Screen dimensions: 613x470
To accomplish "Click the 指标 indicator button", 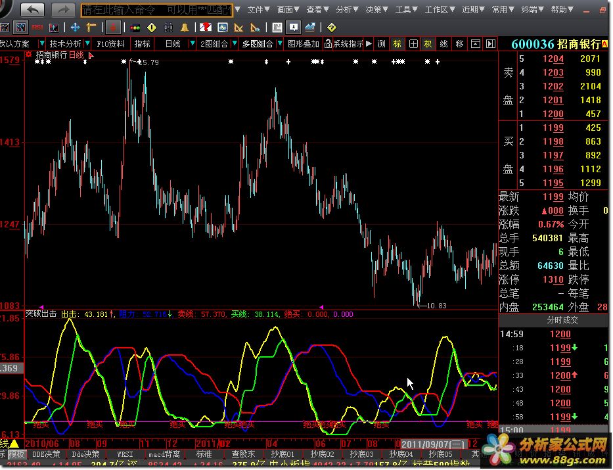I will pyautogui.click(x=142, y=44).
